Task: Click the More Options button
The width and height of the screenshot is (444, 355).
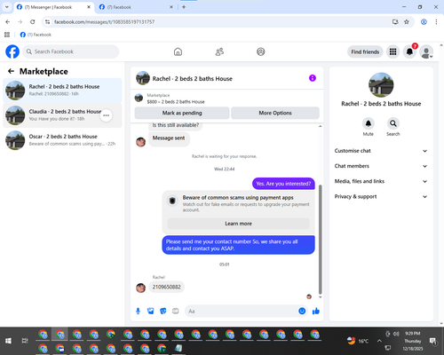Action: [275, 113]
